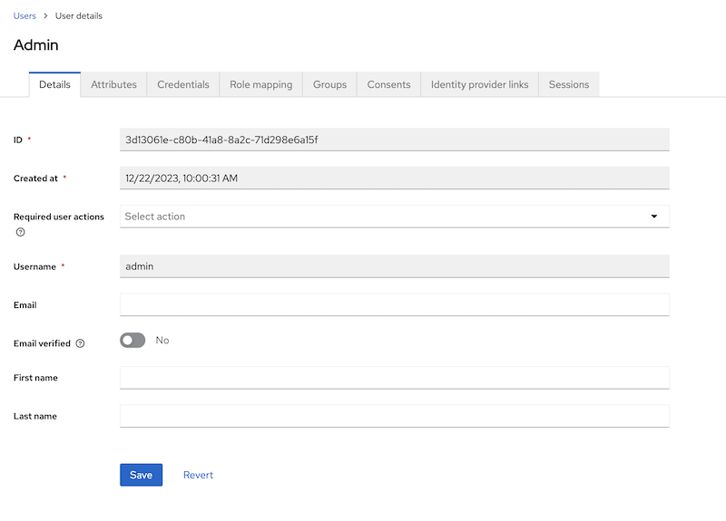The image size is (726, 521).
Task: Click the Created at field
Action: coord(395,178)
